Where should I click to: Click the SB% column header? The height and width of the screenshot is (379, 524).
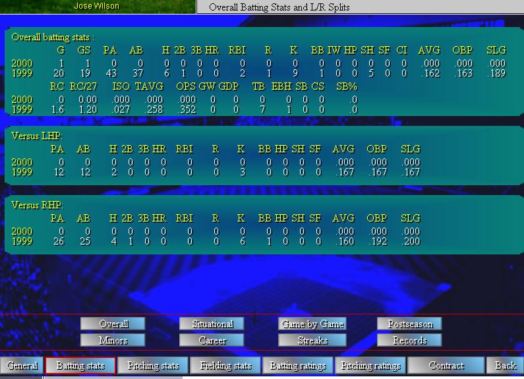coord(347,86)
